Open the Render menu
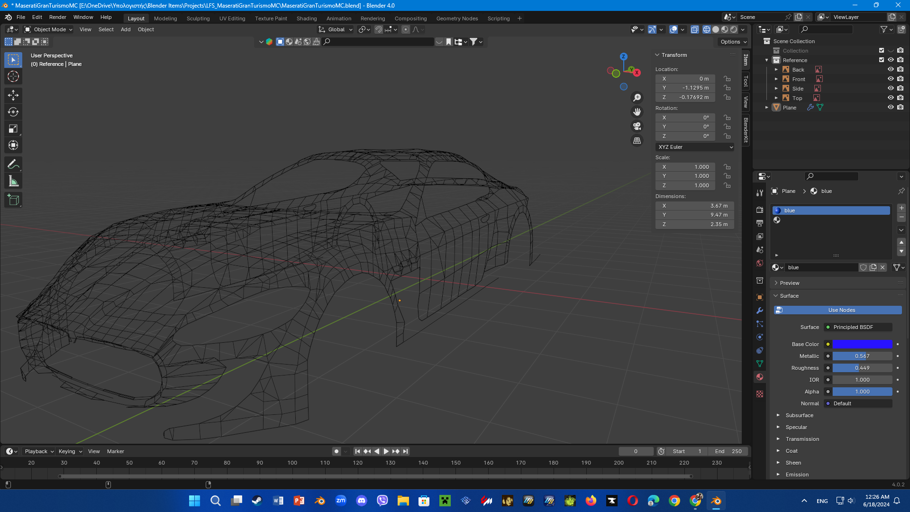 [57, 17]
